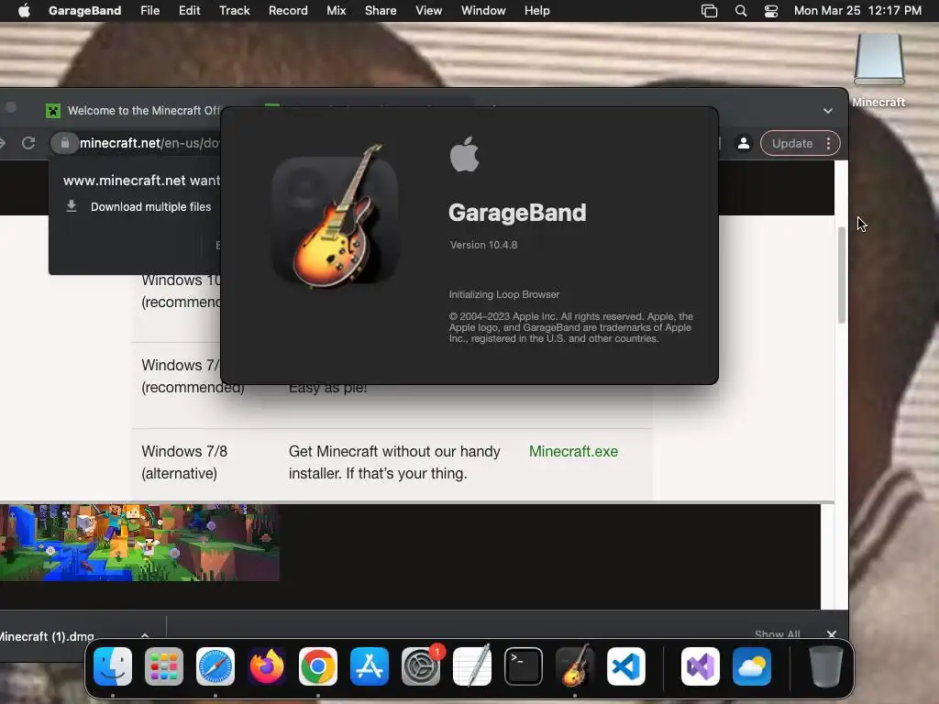939x704 pixels.
Task: Click Get Minecraft without our handy installer text
Action: (394, 462)
